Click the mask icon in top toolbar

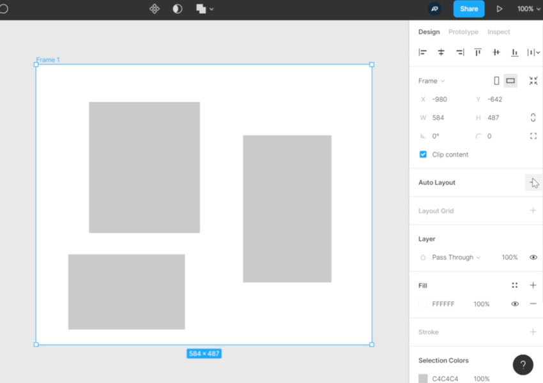[177, 9]
